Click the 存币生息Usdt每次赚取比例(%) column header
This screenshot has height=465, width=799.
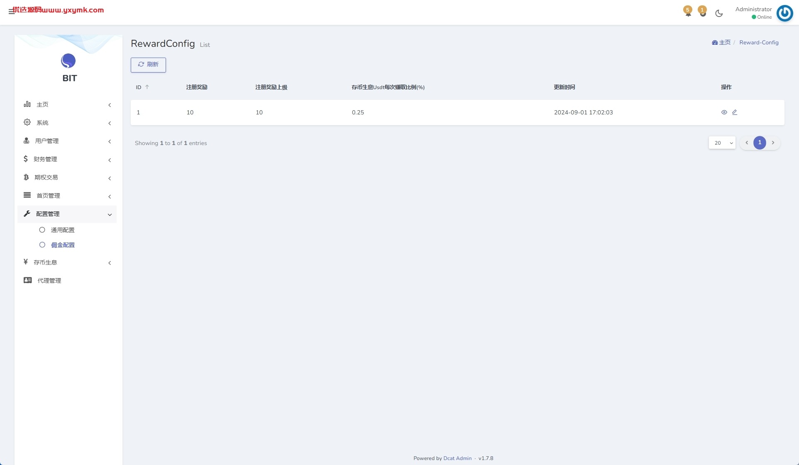388,87
